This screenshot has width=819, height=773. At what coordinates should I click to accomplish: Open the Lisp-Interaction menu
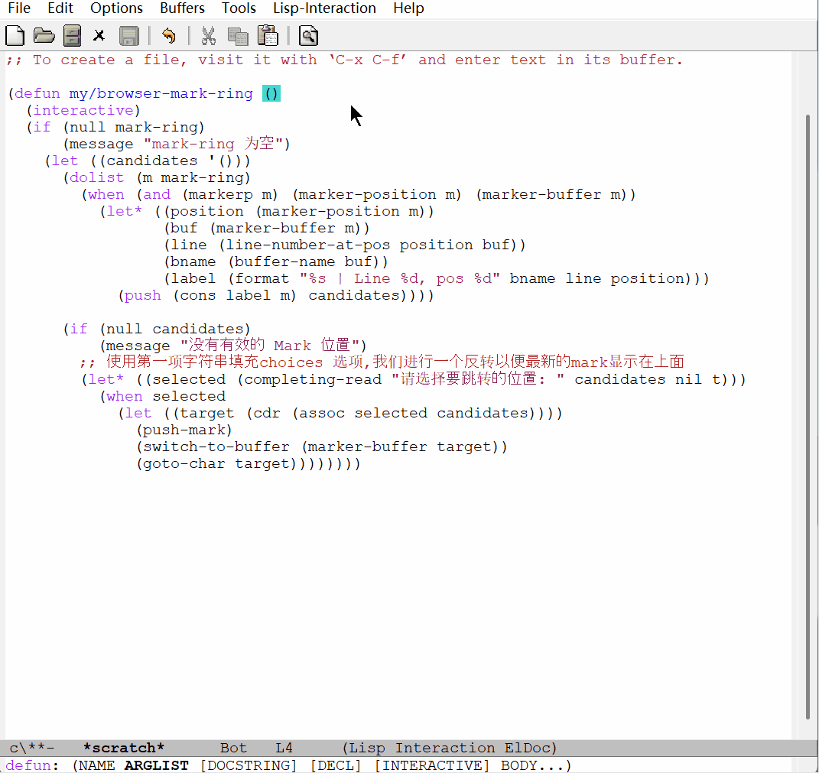coord(324,8)
